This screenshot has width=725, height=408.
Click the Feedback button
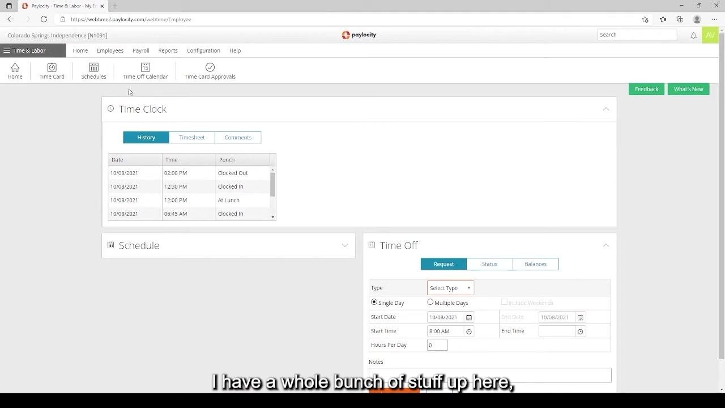click(x=646, y=89)
